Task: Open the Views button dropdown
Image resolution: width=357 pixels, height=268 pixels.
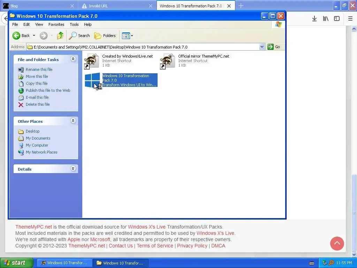Action: coord(132,36)
